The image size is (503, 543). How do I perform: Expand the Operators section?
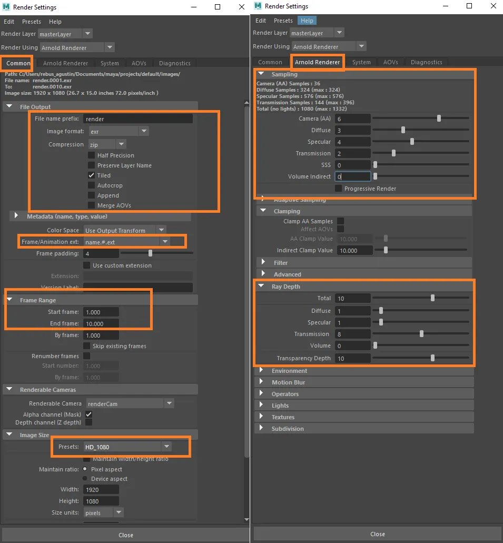[x=261, y=393]
